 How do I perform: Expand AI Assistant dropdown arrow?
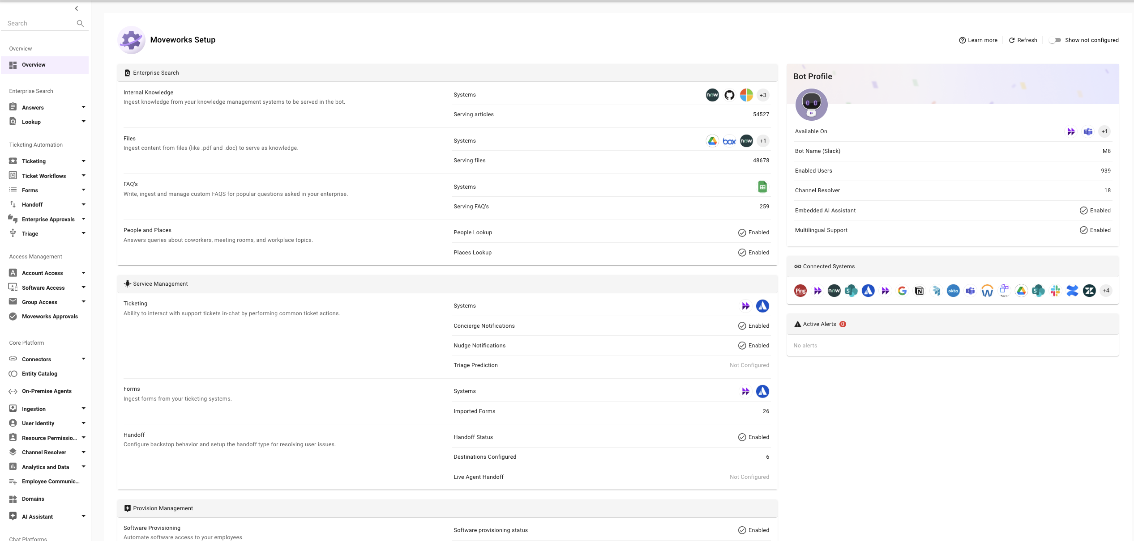[x=83, y=516]
